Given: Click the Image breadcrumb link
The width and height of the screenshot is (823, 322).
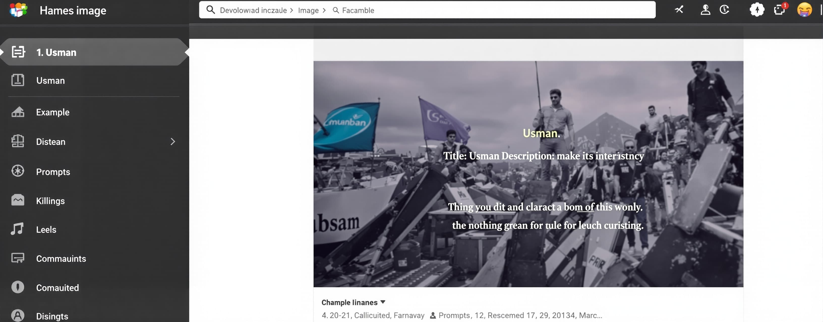Looking at the screenshot, I should click(308, 10).
